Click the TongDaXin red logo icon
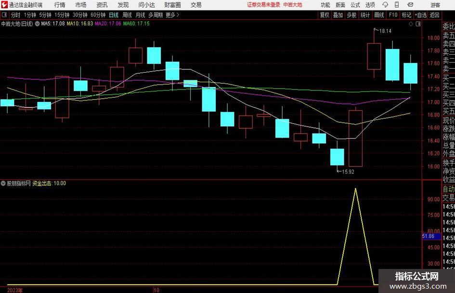 (4, 5)
